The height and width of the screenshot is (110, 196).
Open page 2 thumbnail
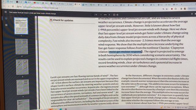click(x=22, y=46)
